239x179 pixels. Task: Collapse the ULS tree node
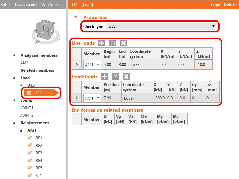tap(21, 85)
